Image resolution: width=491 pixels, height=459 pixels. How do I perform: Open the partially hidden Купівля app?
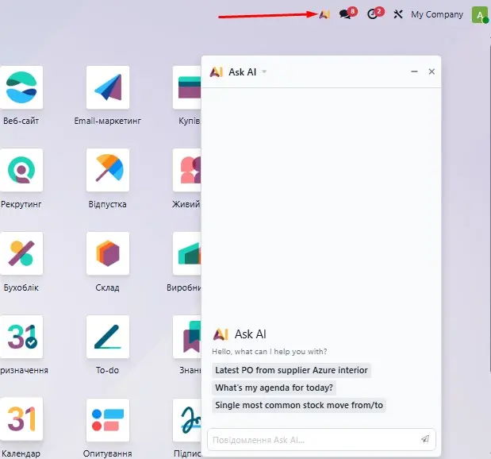pyautogui.click(x=187, y=87)
